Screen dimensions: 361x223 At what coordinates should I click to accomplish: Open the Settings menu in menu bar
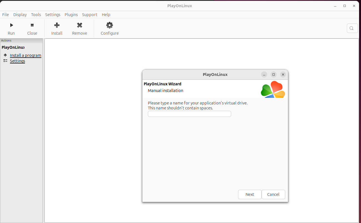tap(53, 15)
